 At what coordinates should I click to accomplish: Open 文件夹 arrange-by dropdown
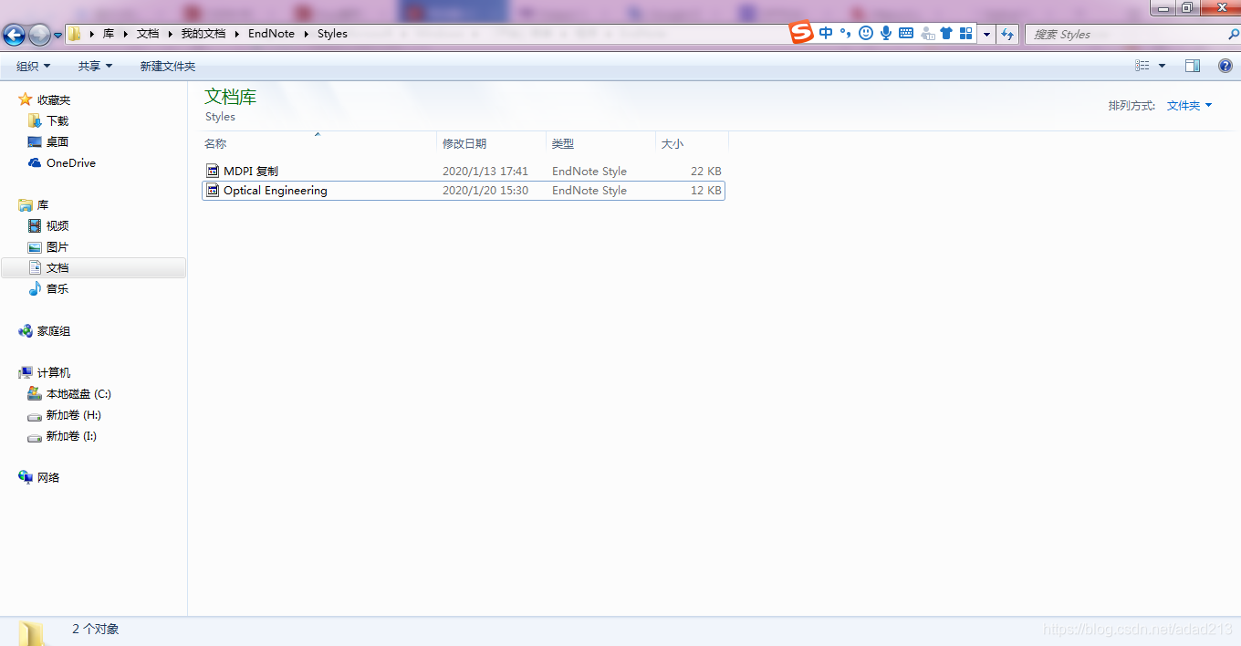[1189, 106]
